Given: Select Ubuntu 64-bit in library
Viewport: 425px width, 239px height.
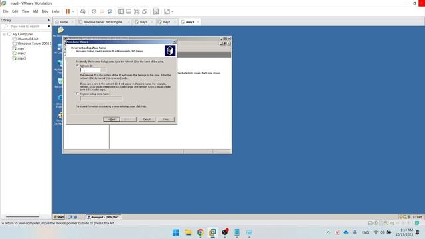Looking at the screenshot, I should [28, 39].
